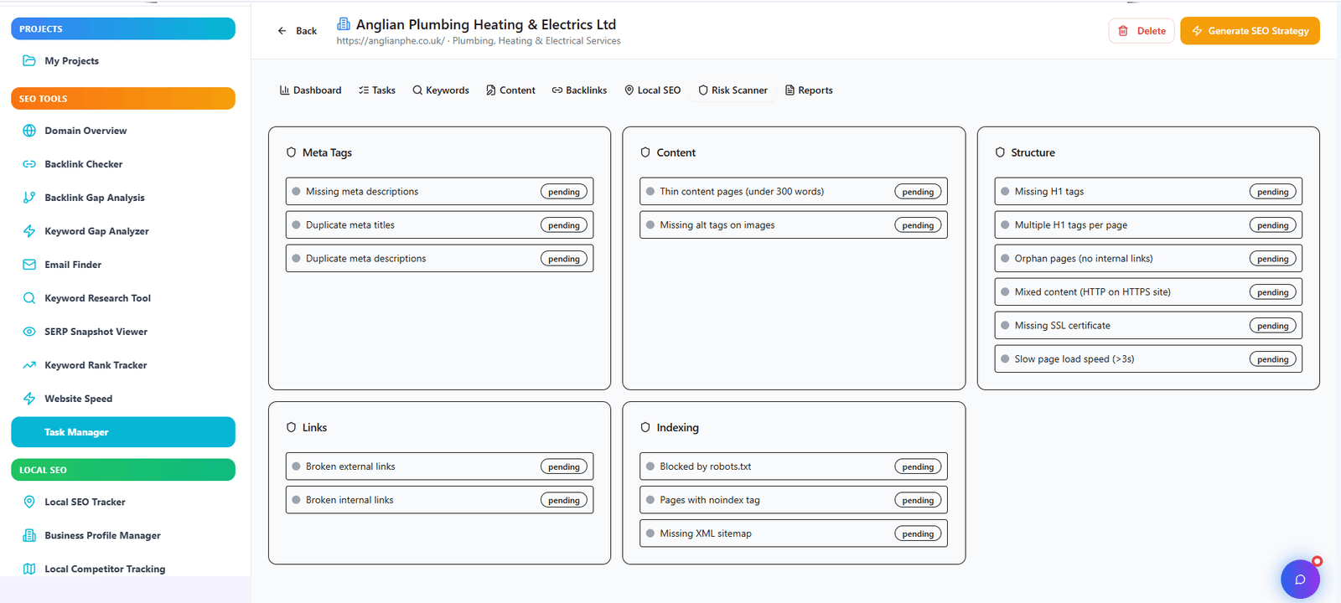Open the Local SEO tab
This screenshot has height=603, width=1341.
652,90
